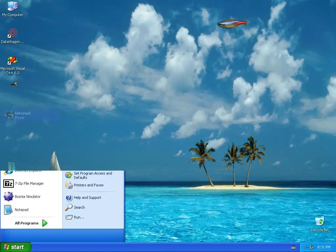Click the Internet Mypal label text
Image resolution: width=336 pixels, height=252 pixels.
[x=23, y=115]
